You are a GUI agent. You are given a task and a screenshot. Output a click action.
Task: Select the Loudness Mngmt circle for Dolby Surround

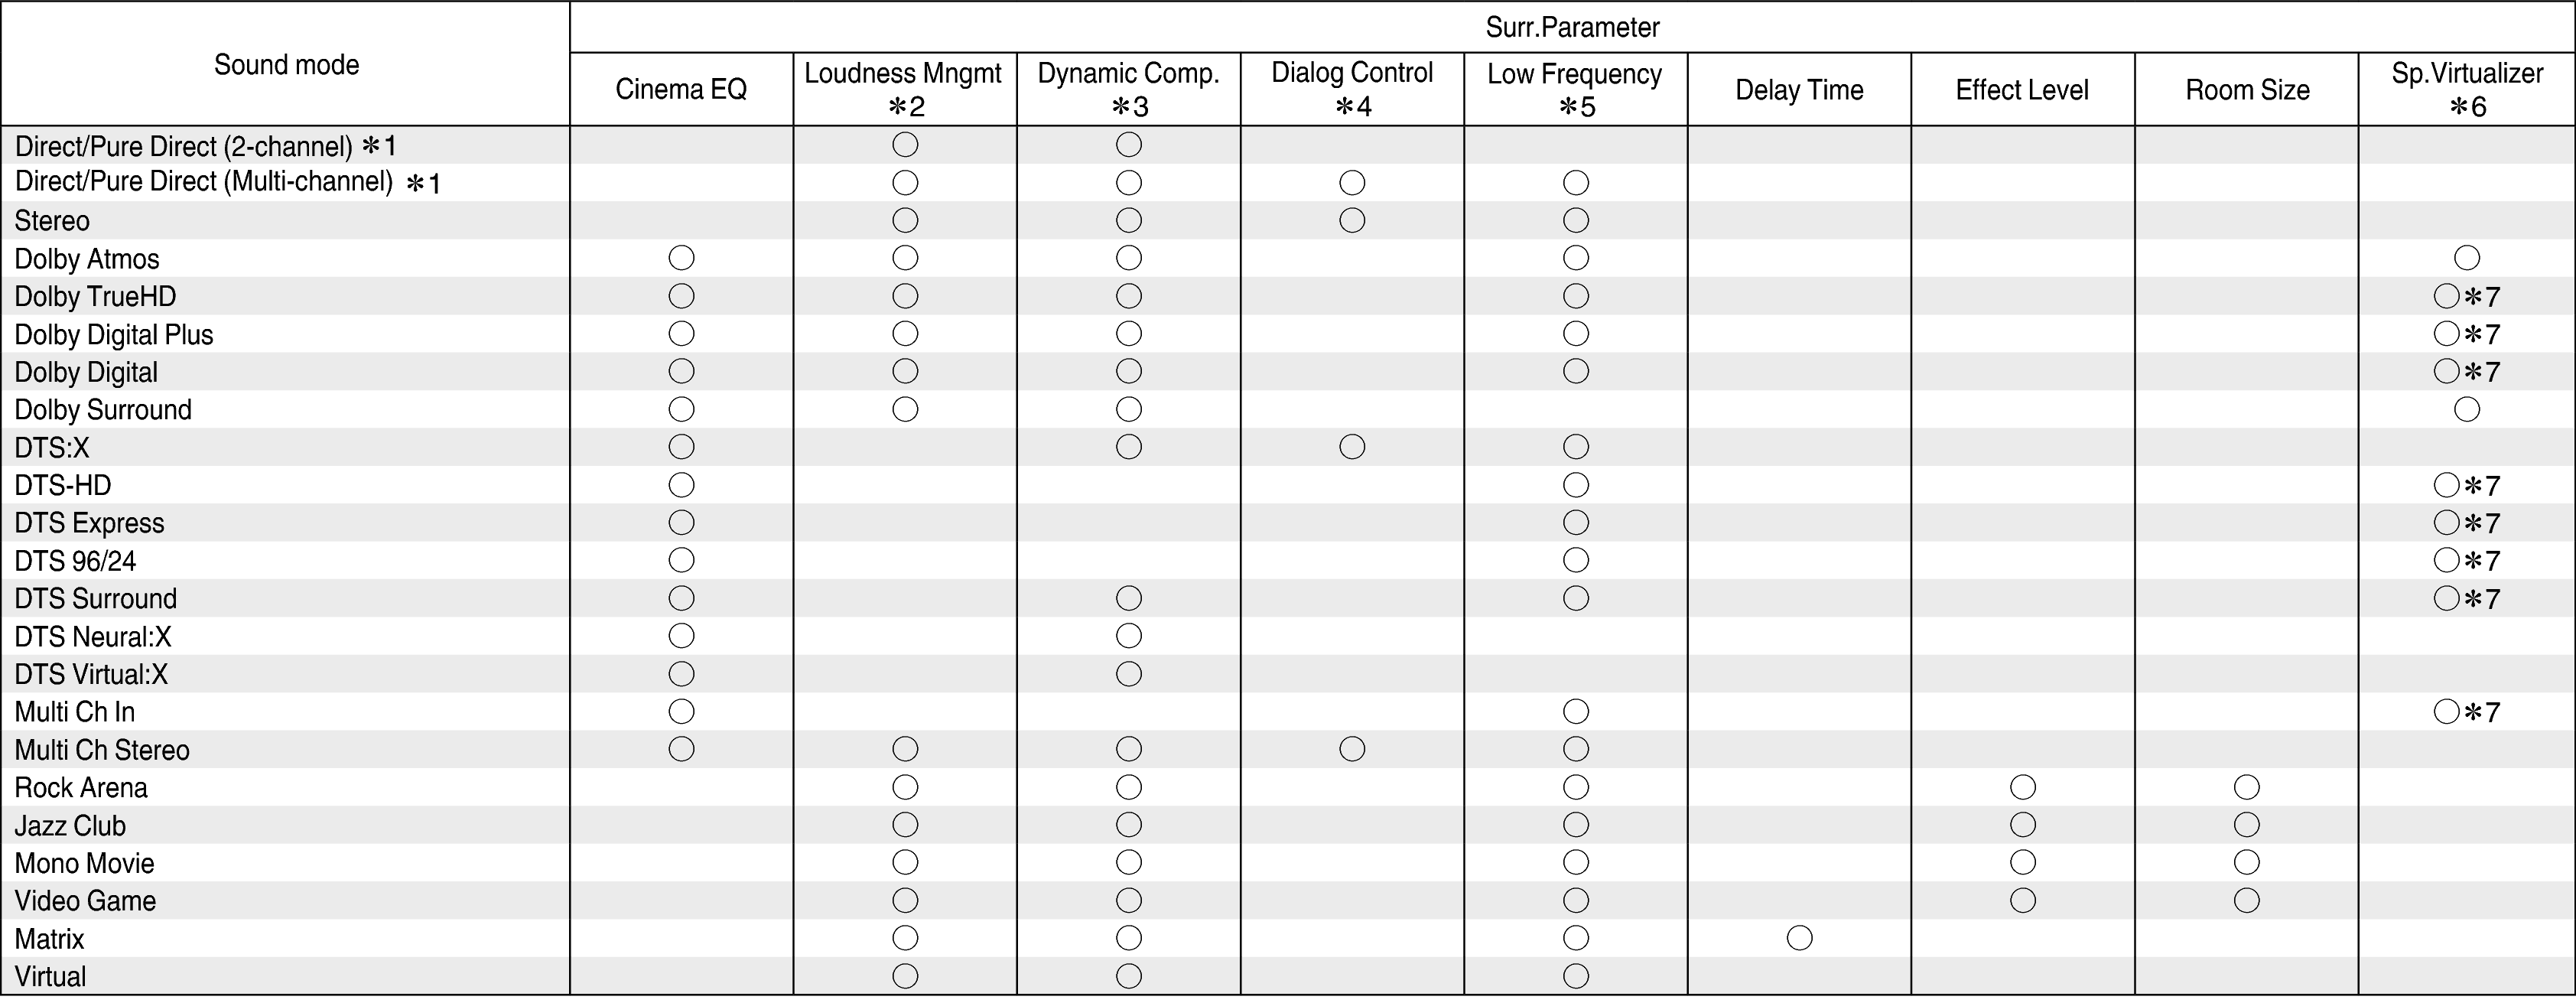(x=905, y=409)
